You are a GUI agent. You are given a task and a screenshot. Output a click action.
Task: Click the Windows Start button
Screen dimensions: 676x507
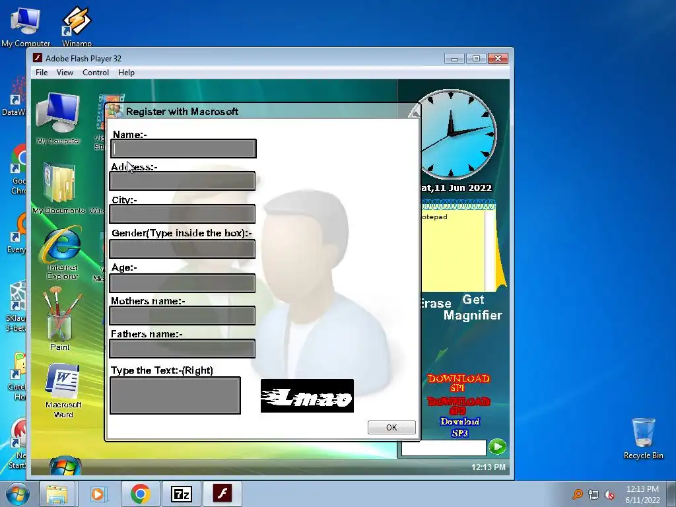coord(17,494)
